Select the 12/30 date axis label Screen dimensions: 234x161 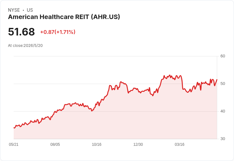[138, 144]
